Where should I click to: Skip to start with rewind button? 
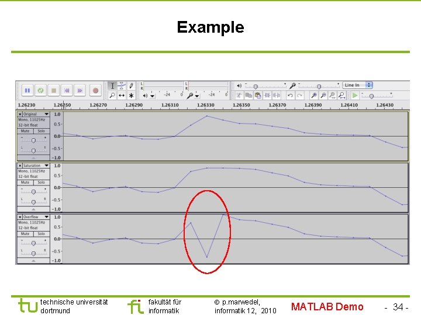coord(67,90)
